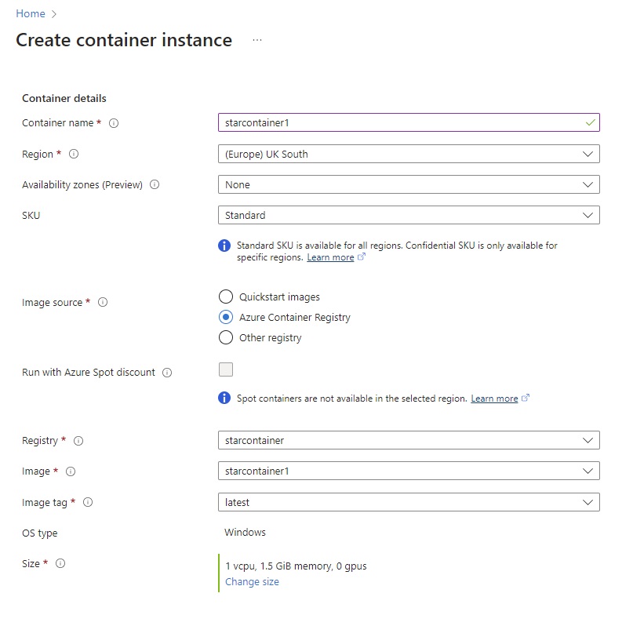
Task: Click the info icon beside Container name
Action: pyautogui.click(x=114, y=123)
